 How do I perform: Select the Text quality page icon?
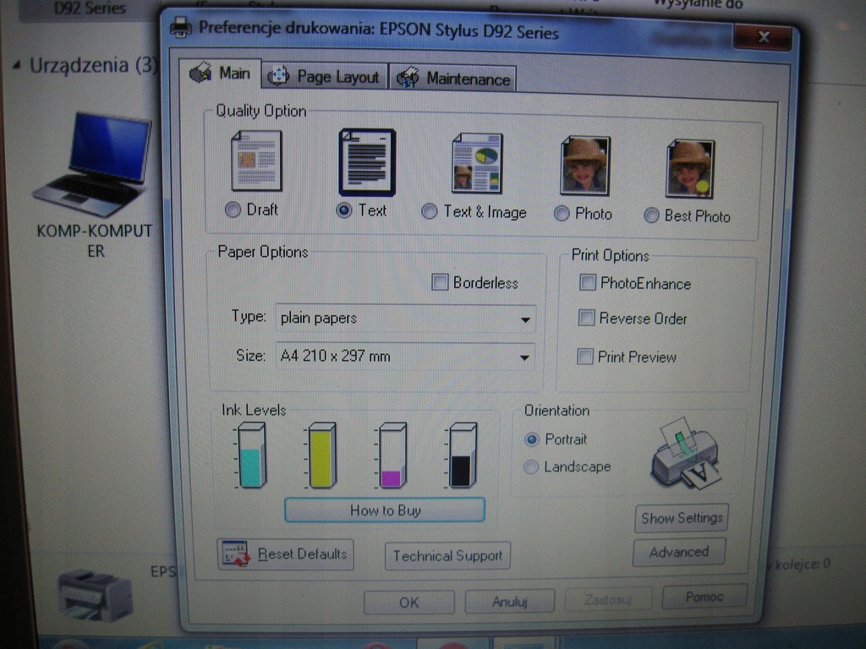367,162
